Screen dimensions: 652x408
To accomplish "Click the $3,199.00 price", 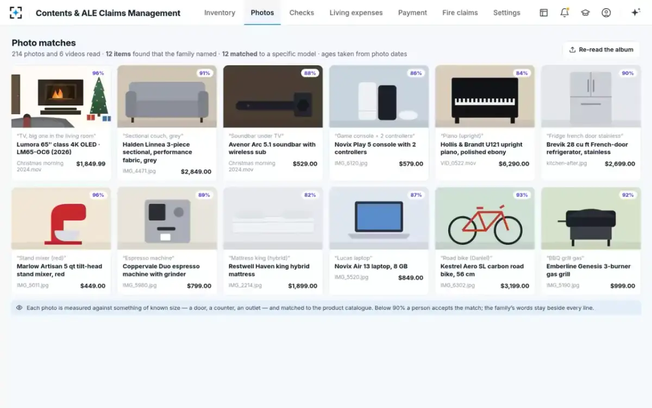I will tap(514, 286).
